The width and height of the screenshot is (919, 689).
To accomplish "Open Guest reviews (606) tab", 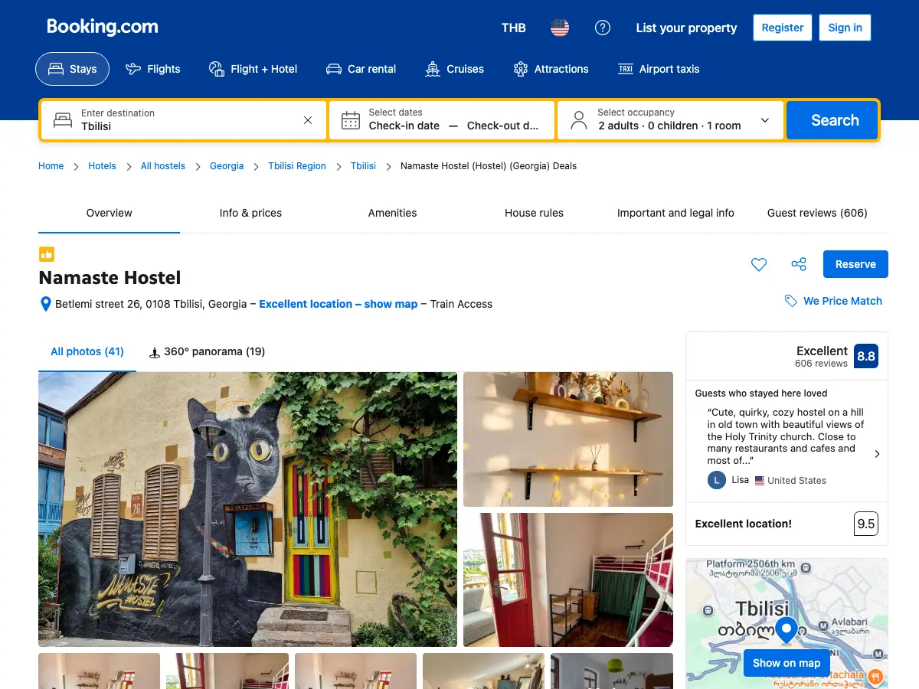I will point(817,214).
